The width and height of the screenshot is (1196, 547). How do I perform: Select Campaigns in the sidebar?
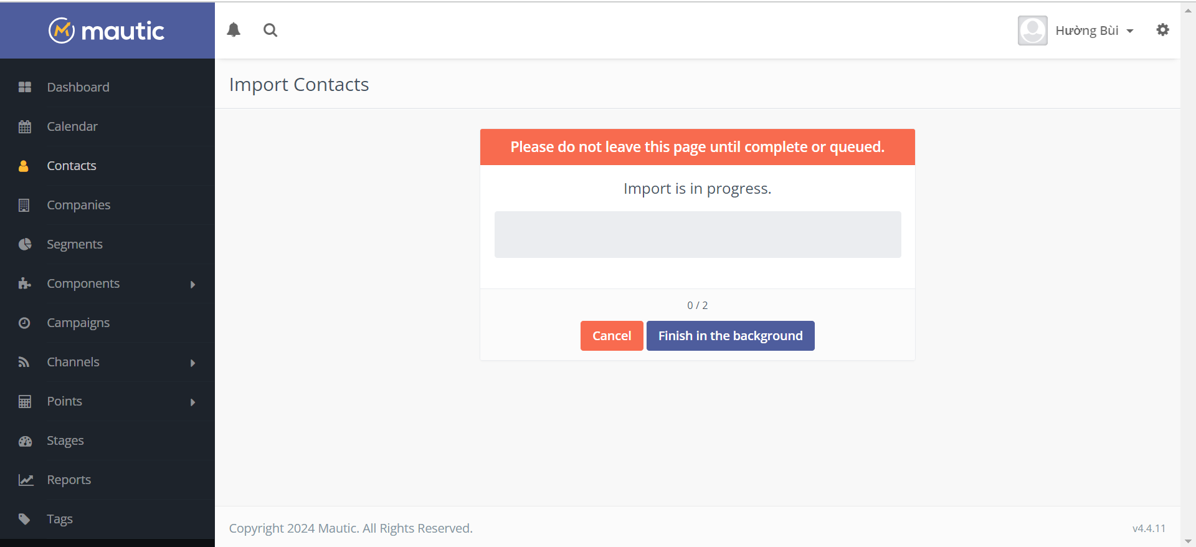click(x=78, y=323)
